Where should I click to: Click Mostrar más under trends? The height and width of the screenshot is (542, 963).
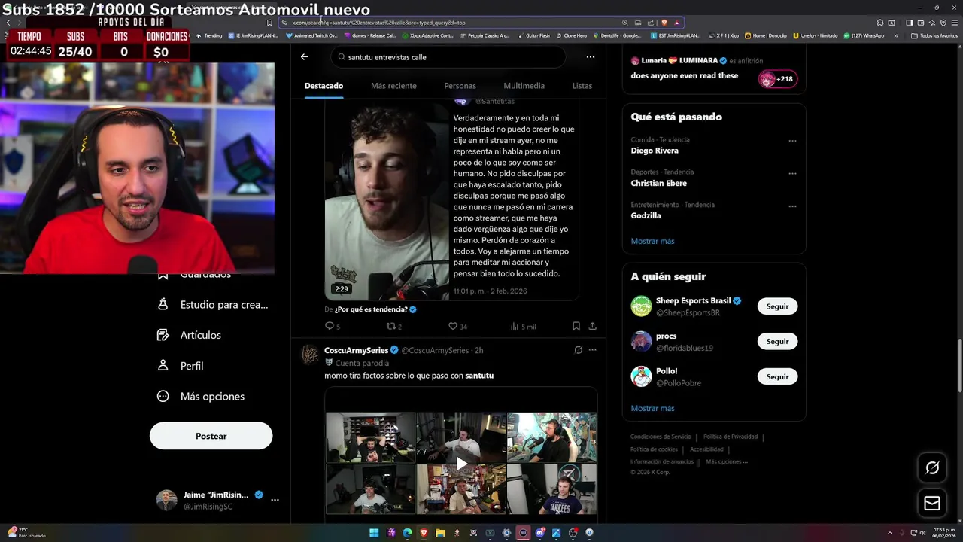(652, 241)
